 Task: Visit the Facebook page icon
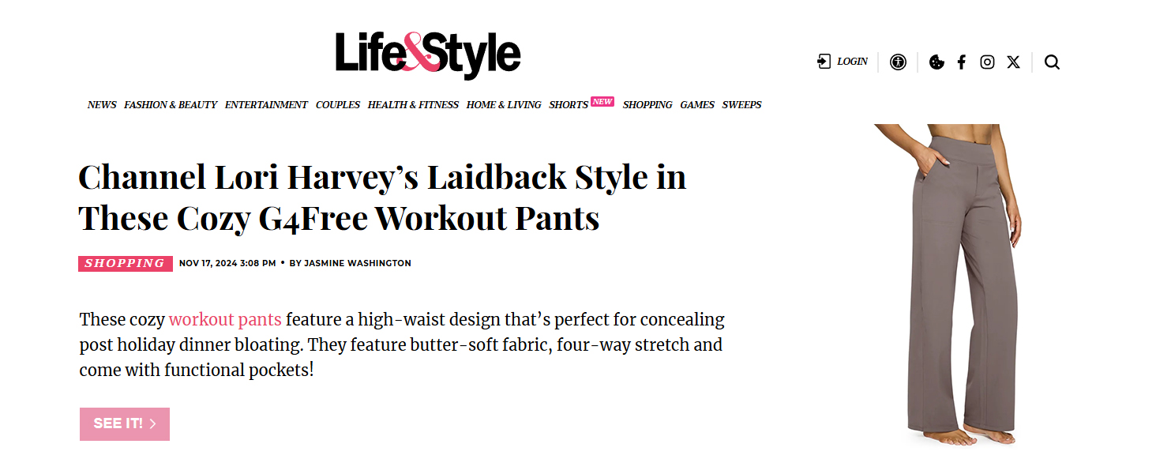pyautogui.click(x=961, y=62)
